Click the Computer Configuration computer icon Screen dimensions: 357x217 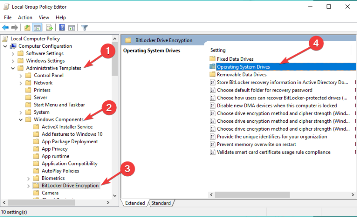(x=13, y=46)
